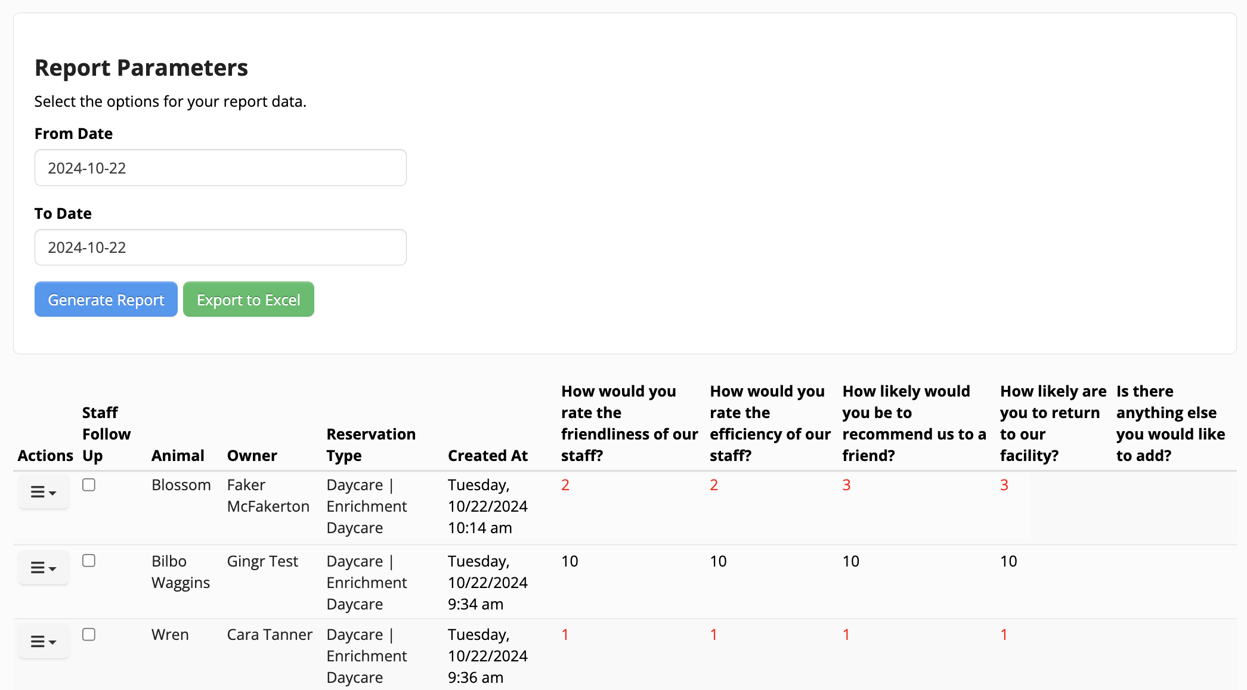Open the actions menu on Wren's row
The image size is (1247, 690).
pos(43,641)
